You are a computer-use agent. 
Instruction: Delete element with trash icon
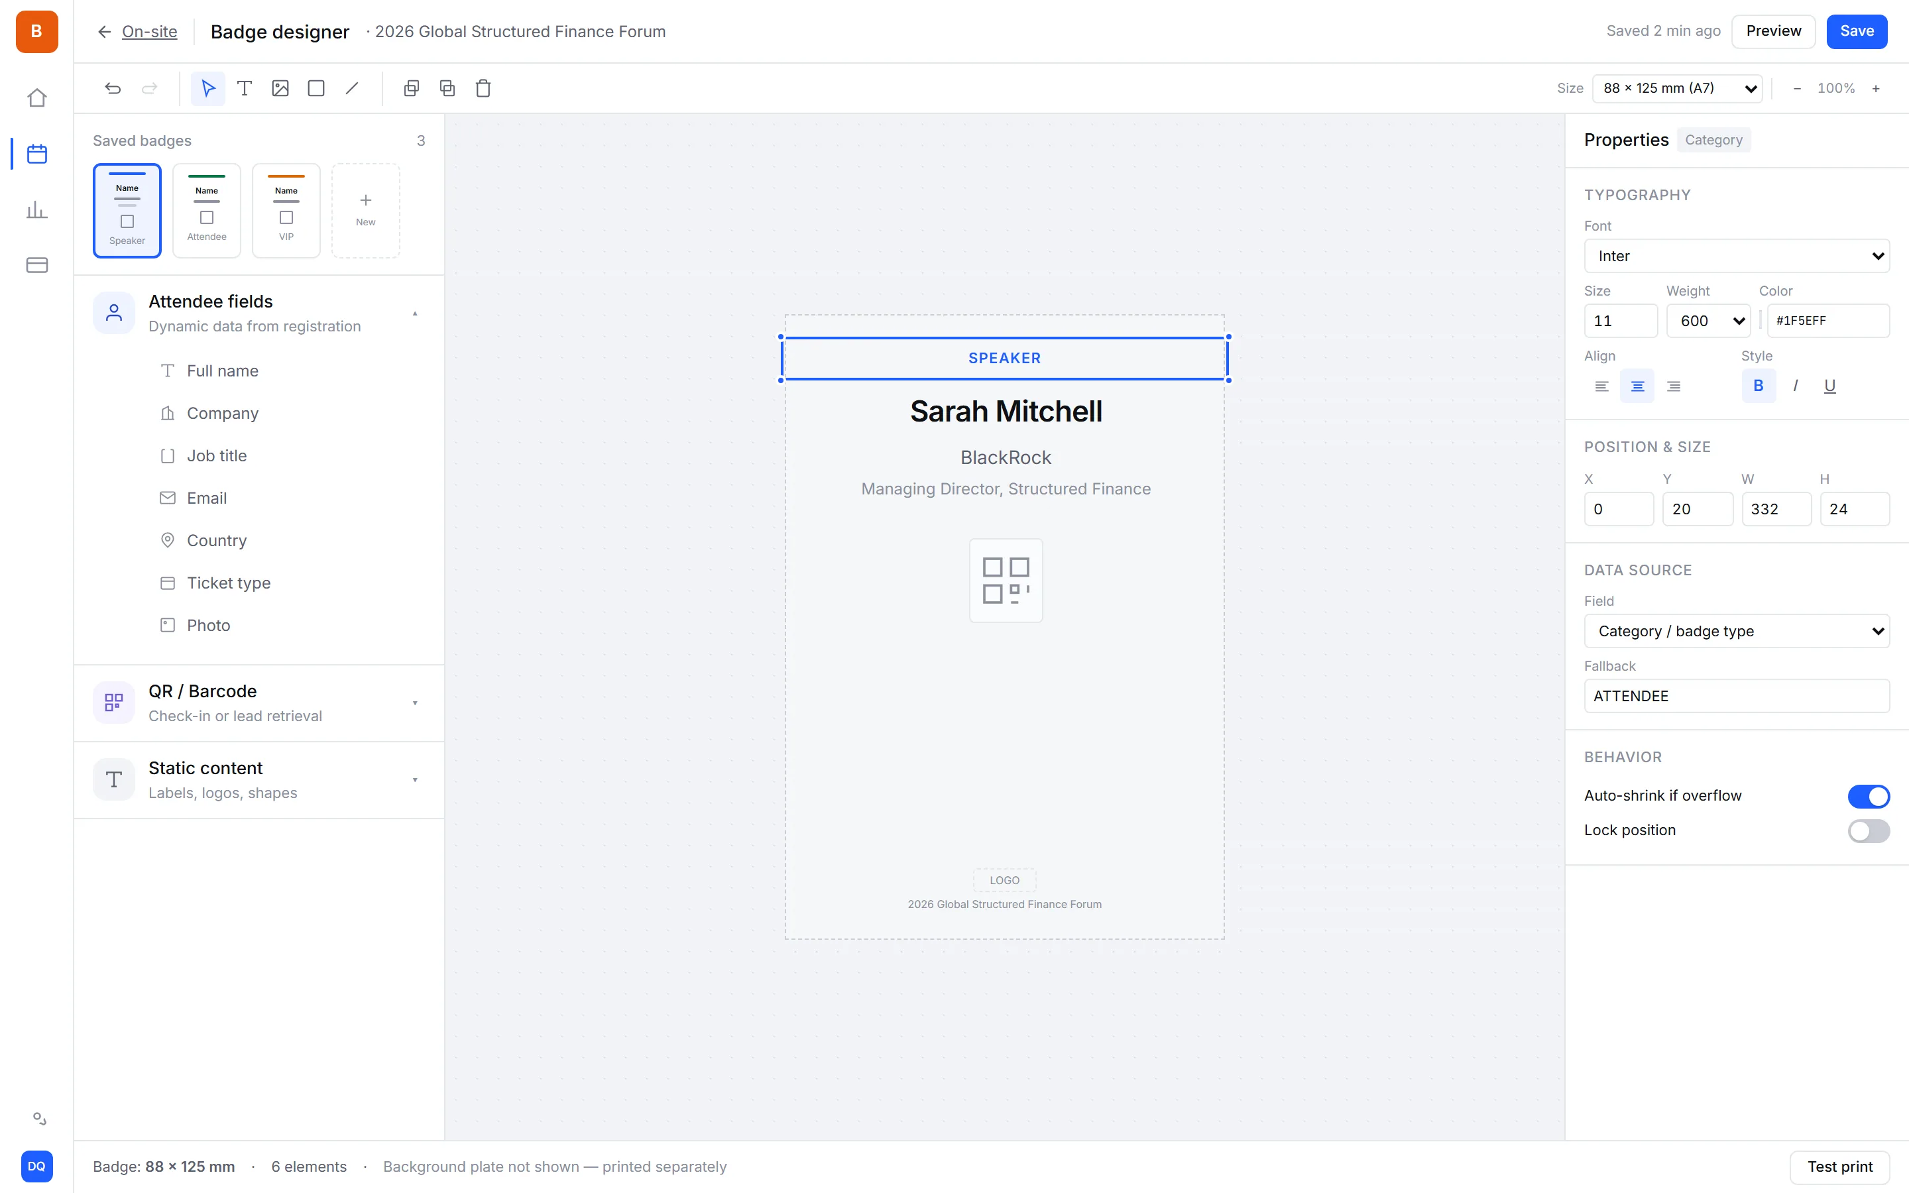tap(484, 88)
